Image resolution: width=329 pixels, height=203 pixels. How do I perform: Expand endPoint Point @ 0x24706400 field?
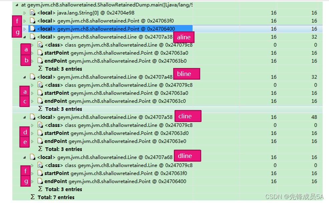32,181
